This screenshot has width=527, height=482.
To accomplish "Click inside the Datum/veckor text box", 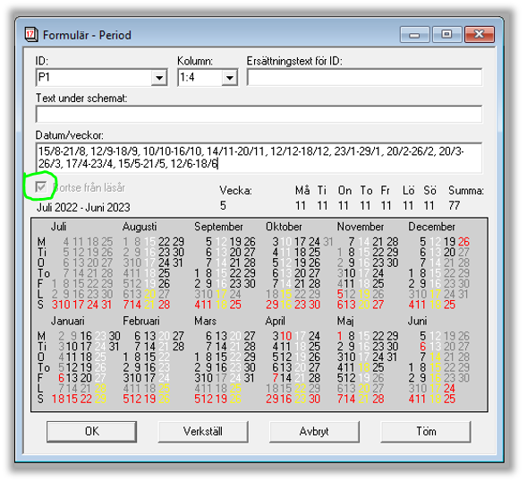I will pos(259,159).
